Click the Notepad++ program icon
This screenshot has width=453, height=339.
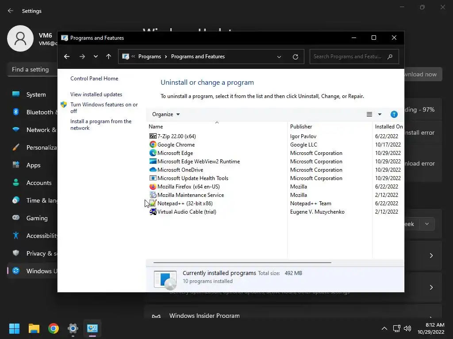[153, 203]
